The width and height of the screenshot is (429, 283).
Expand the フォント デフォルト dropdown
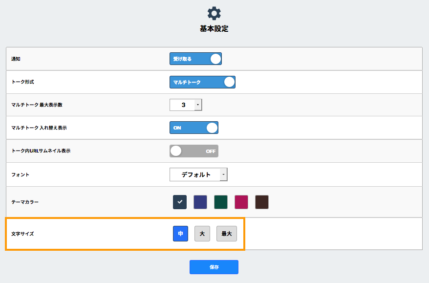(198, 174)
